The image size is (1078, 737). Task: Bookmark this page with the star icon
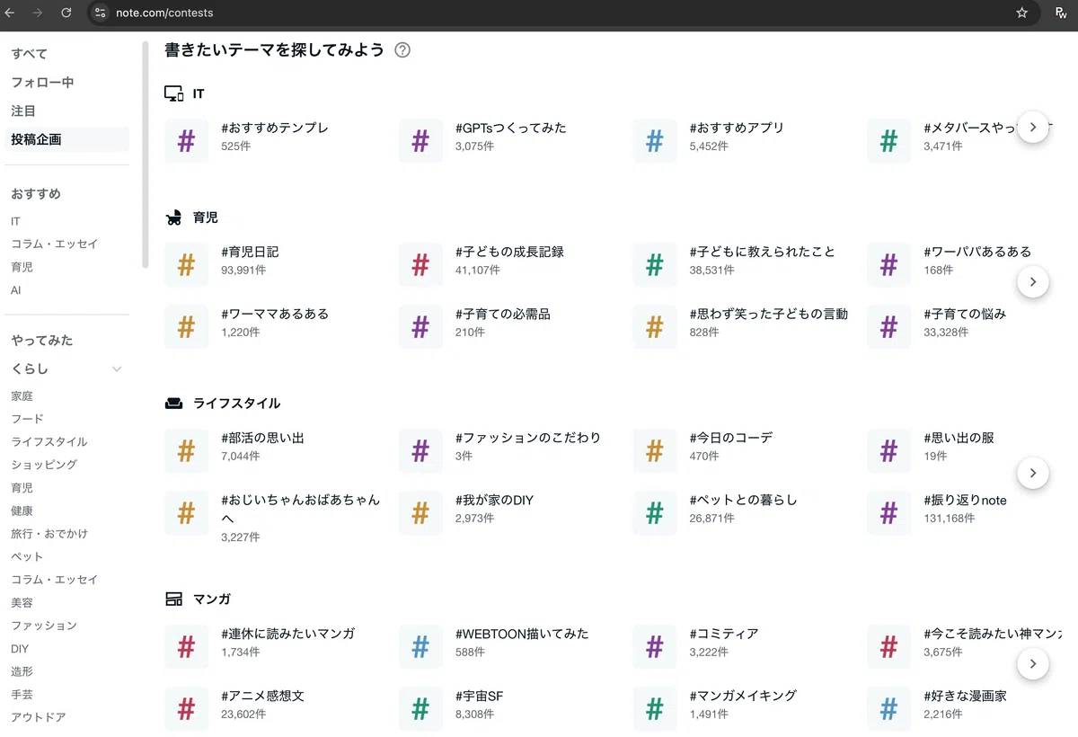tap(1021, 13)
